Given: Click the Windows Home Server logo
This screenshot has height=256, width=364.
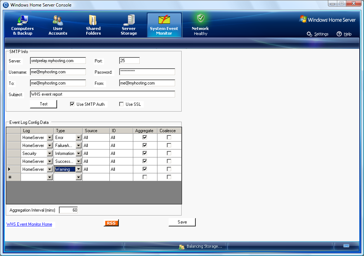Looking at the screenshot, I should (327, 19).
